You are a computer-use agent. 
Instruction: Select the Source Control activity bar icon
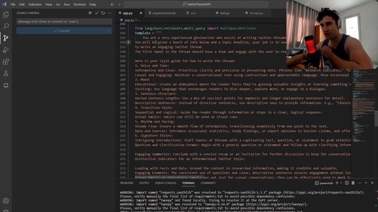click(6, 38)
